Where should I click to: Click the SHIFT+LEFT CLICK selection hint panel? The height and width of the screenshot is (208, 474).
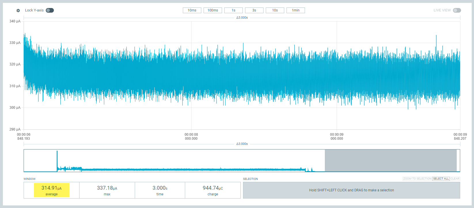(x=351, y=190)
